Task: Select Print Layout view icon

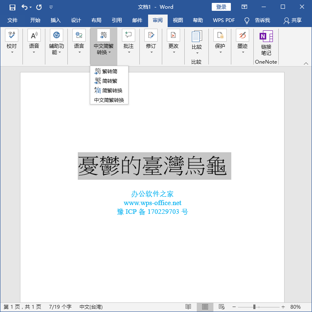Action: point(205,307)
